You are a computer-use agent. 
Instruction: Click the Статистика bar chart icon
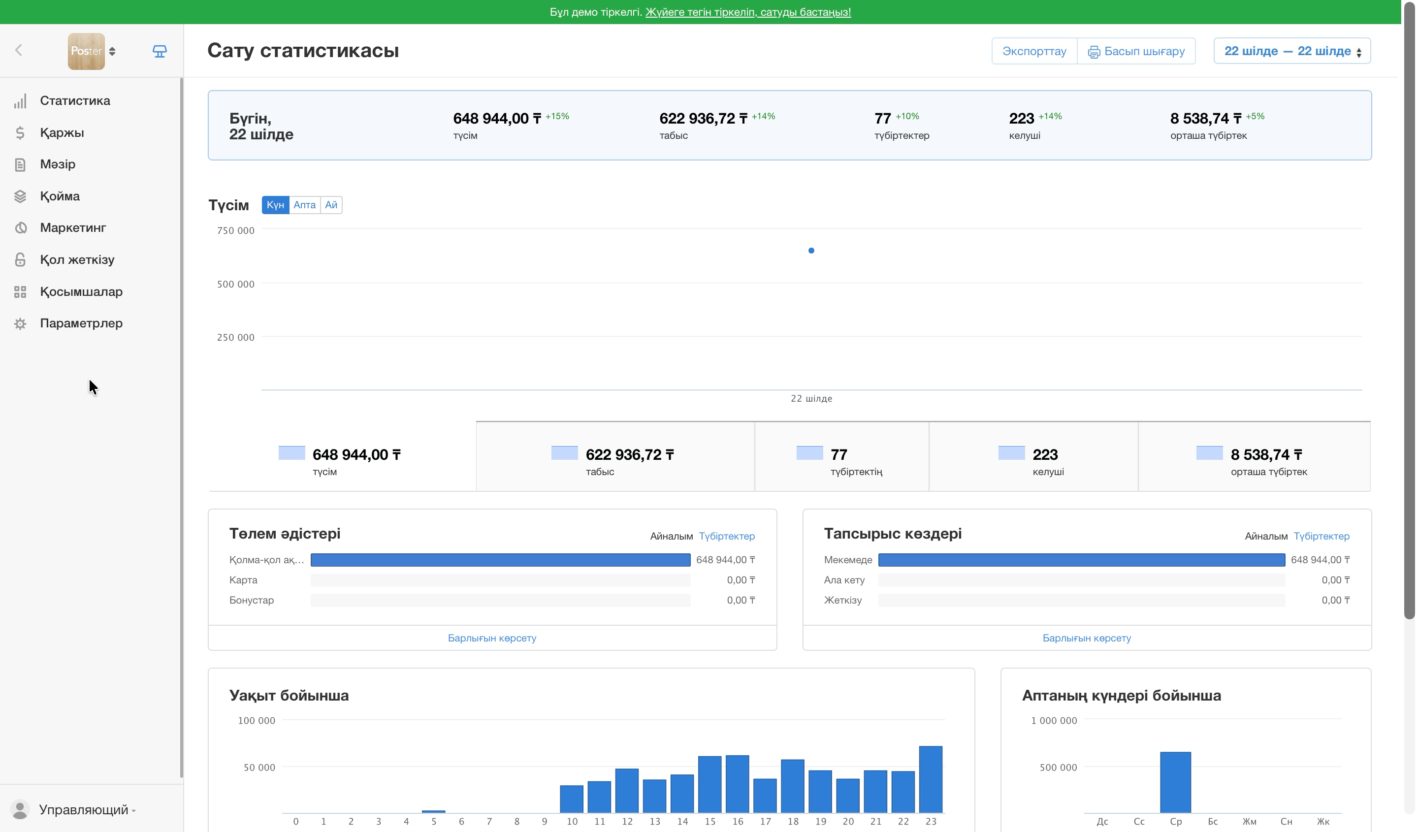tap(20, 101)
